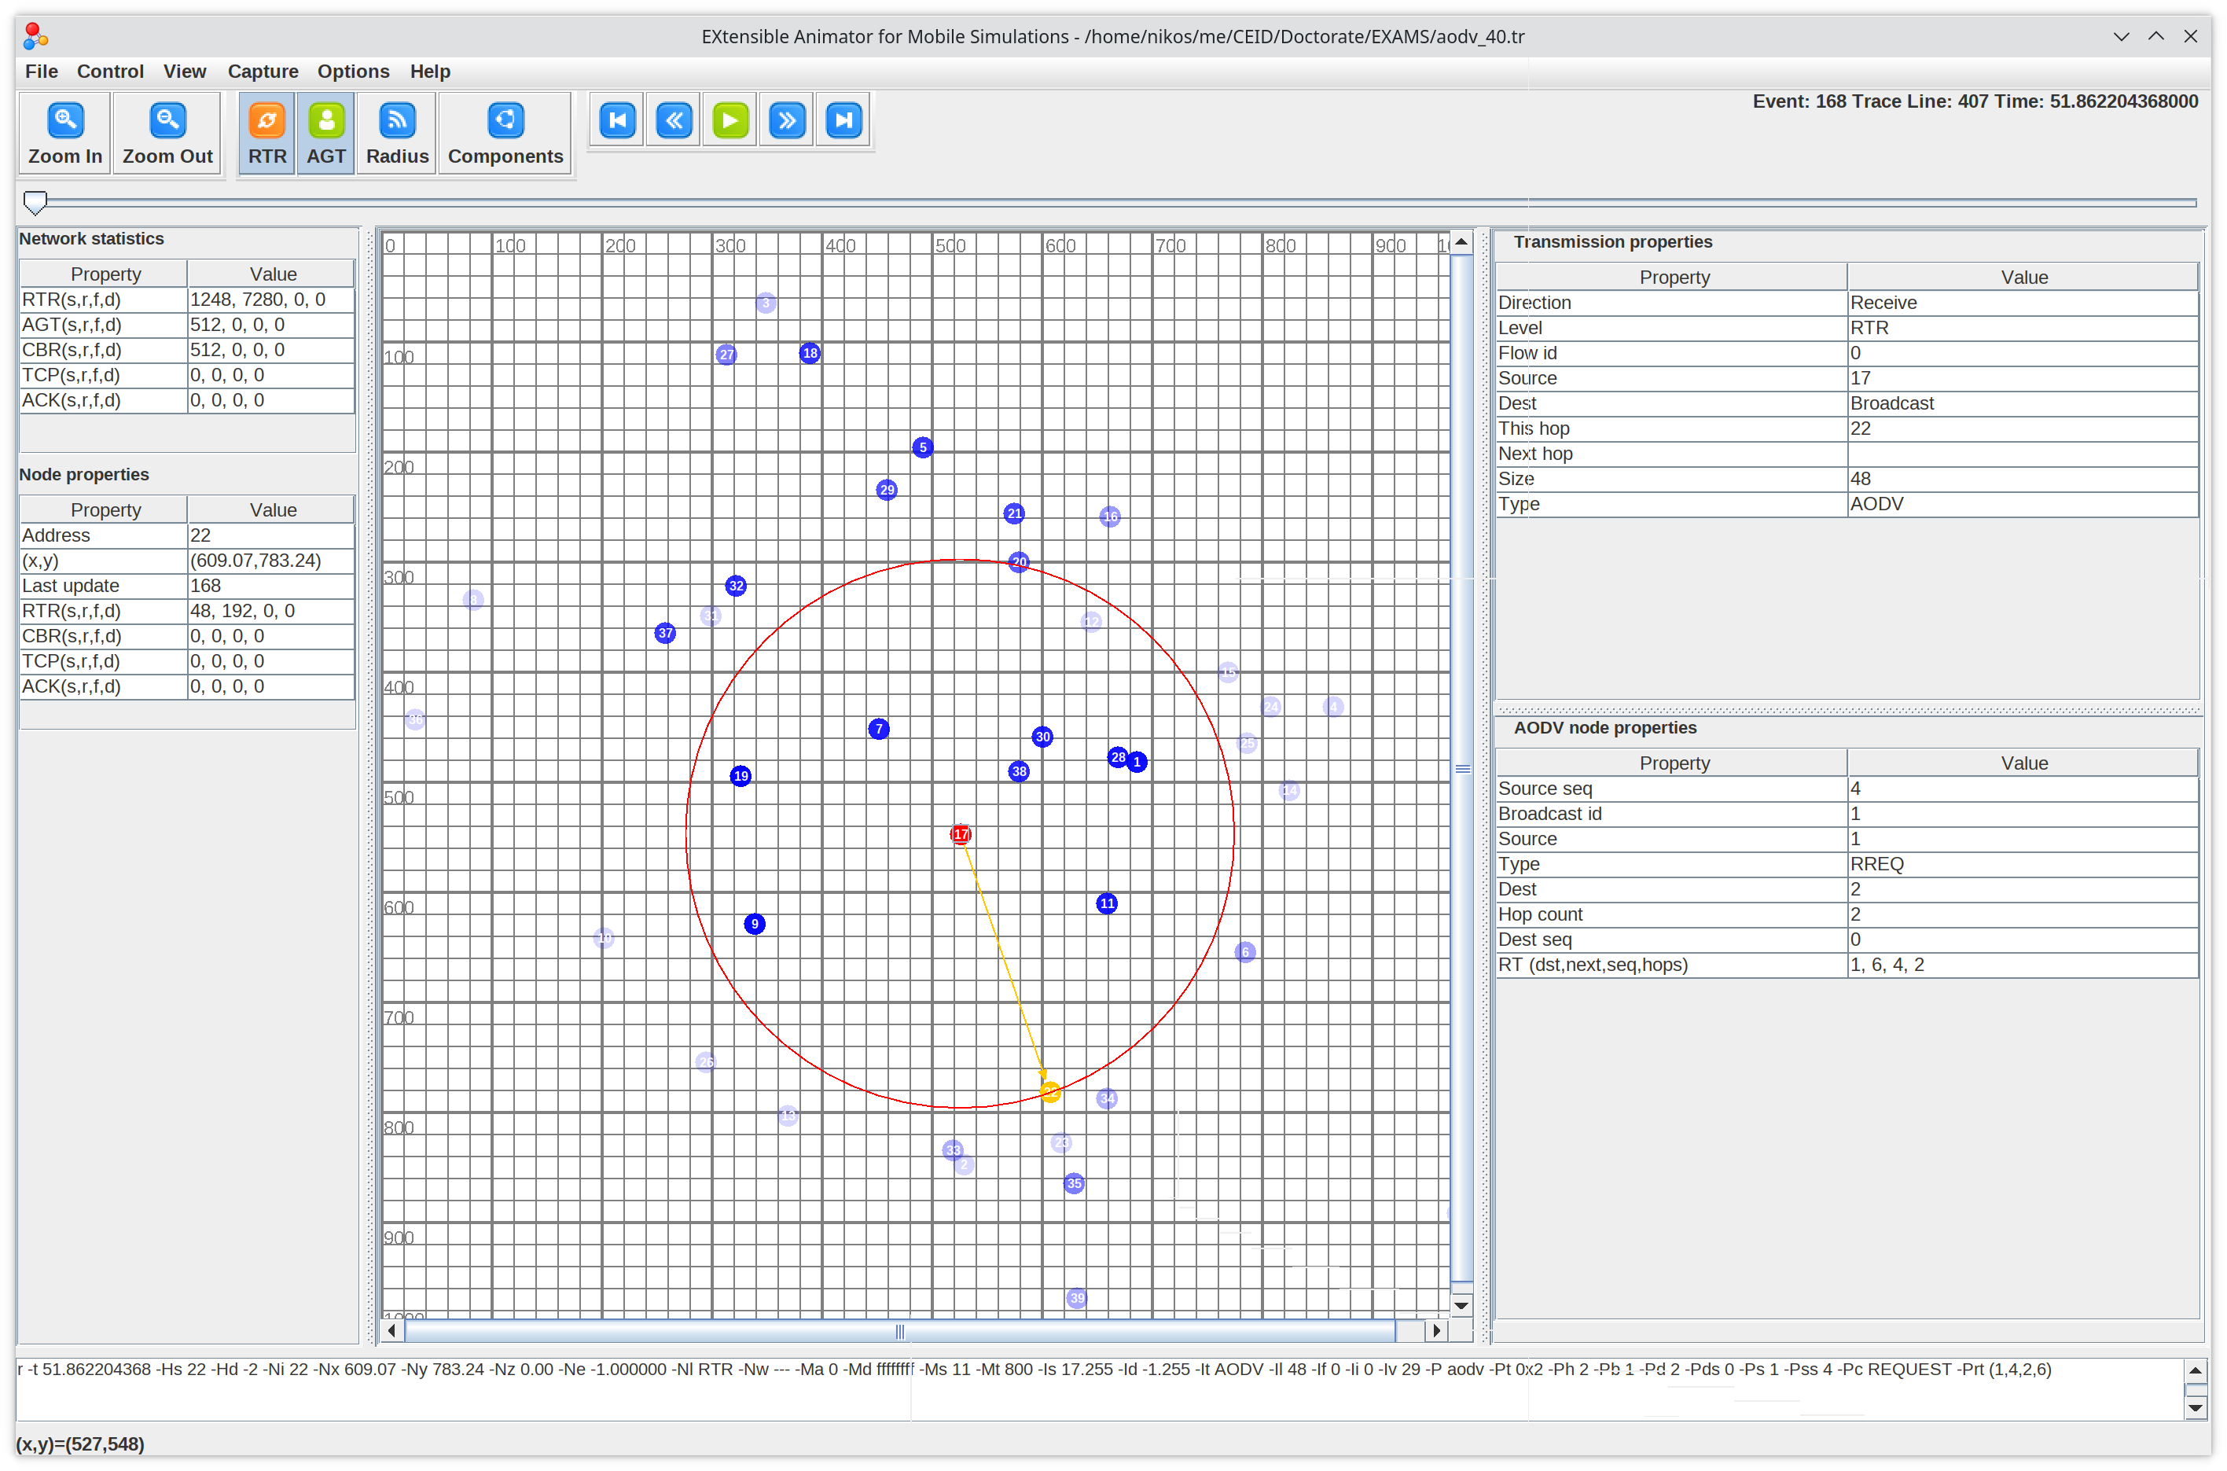Step backward fast rewind button
This screenshot has height=1471, width=2227.
(x=674, y=120)
